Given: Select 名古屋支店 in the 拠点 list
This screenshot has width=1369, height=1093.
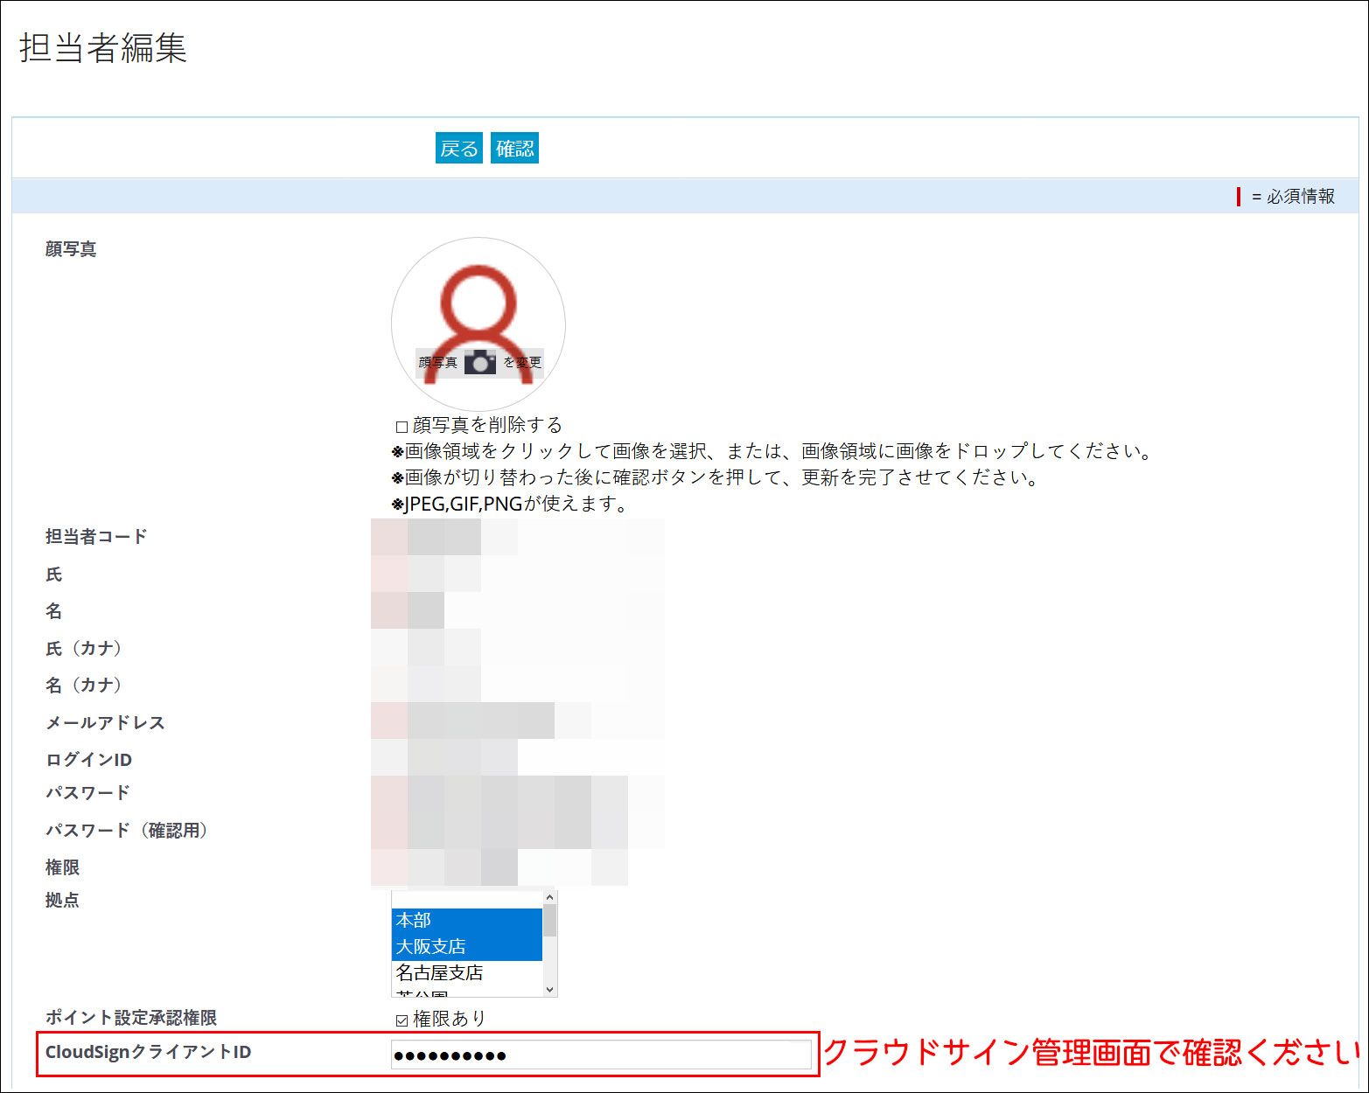Looking at the screenshot, I should coord(467,973).
